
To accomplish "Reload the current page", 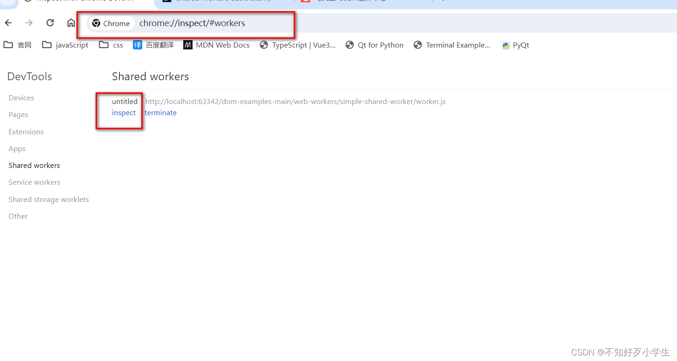I will [x=50, y=22].
